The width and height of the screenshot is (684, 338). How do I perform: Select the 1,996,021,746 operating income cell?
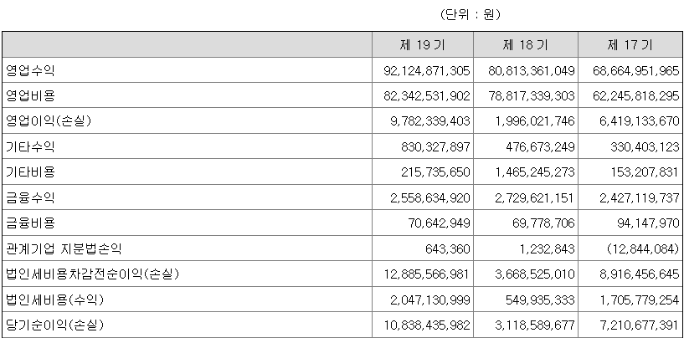click(532, 121)
